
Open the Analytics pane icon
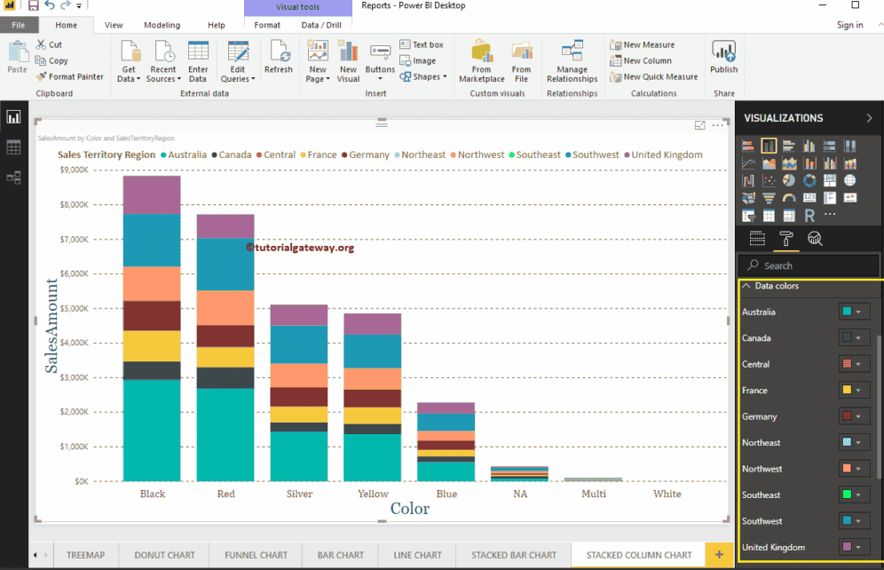tap(814, 238)
